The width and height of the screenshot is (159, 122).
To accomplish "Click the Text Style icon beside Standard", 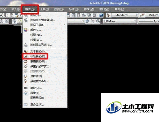I will pos(108,15).
